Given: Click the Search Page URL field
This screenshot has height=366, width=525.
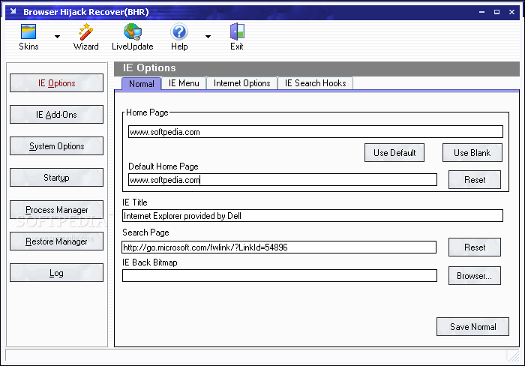Looking at the screenshot, I should coord(279,247).
